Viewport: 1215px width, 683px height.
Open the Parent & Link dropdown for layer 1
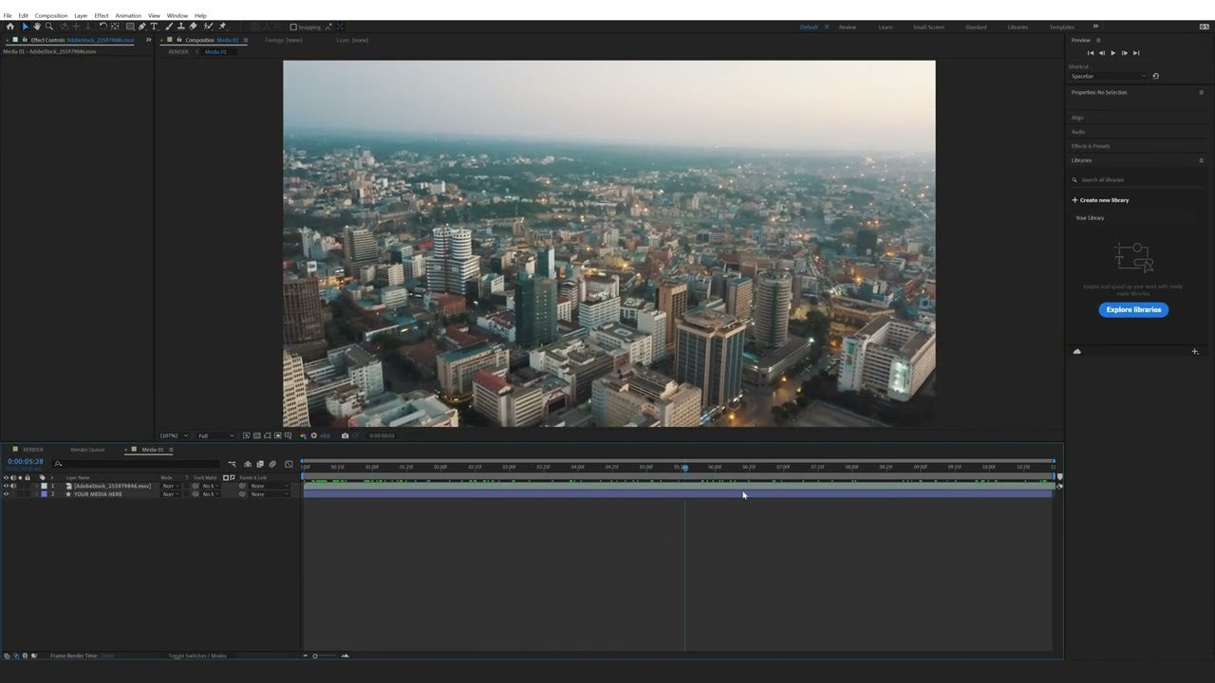(x=271, y=486)
